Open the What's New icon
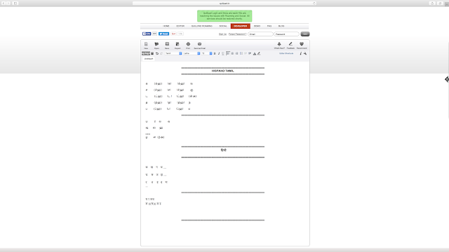449x252 pixels. pyautogui.click(x=279, y=45)
